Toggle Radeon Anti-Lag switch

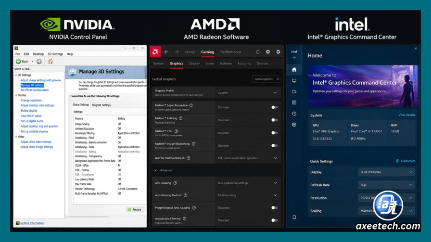tap(274, 120)
